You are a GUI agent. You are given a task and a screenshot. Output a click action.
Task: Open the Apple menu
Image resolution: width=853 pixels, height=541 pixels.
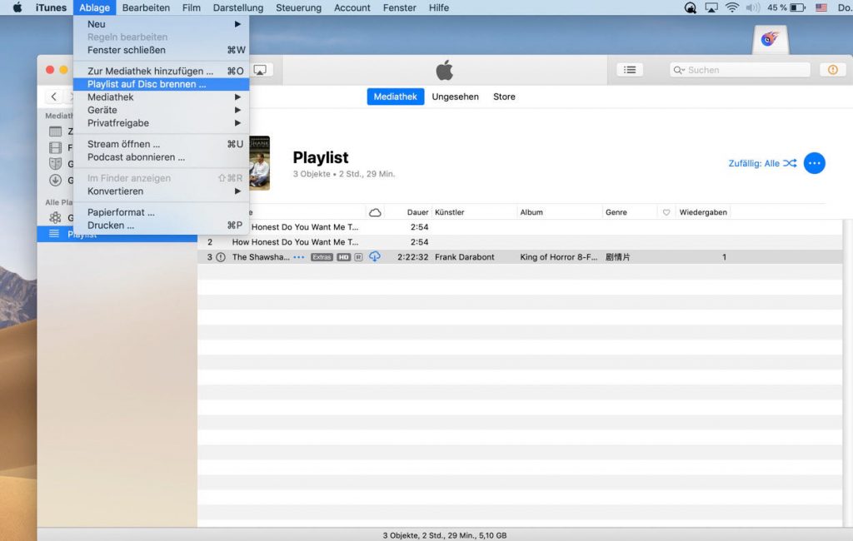pyautogui.click(x=17, y=7)
